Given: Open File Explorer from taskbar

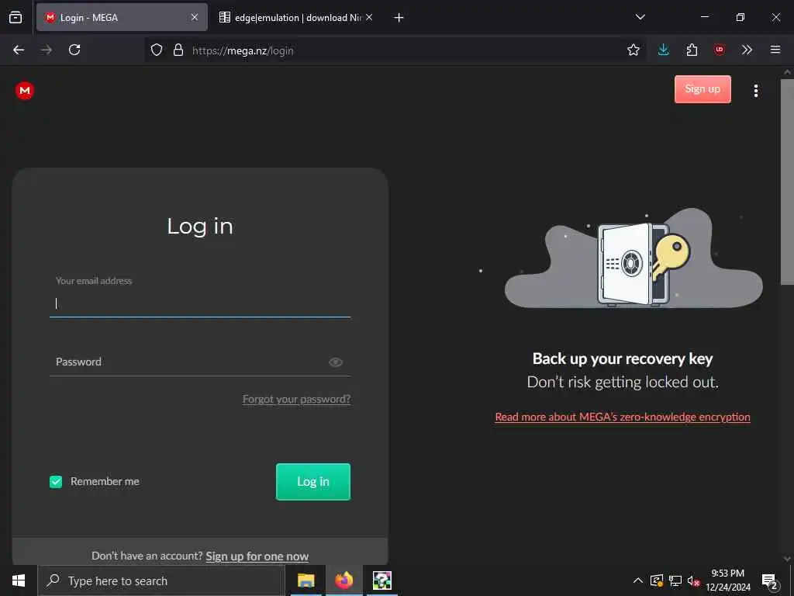Looking at the screenshot, I should pos(306,580).
